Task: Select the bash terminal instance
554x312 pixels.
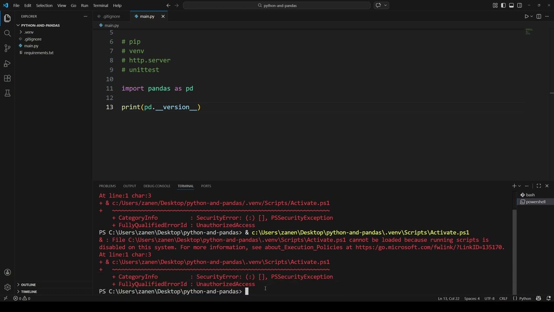Action: [535, 195]
